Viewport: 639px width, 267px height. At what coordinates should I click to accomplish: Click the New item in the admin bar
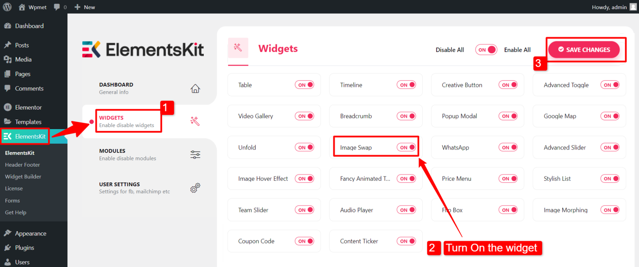click(x=84, y=7)
